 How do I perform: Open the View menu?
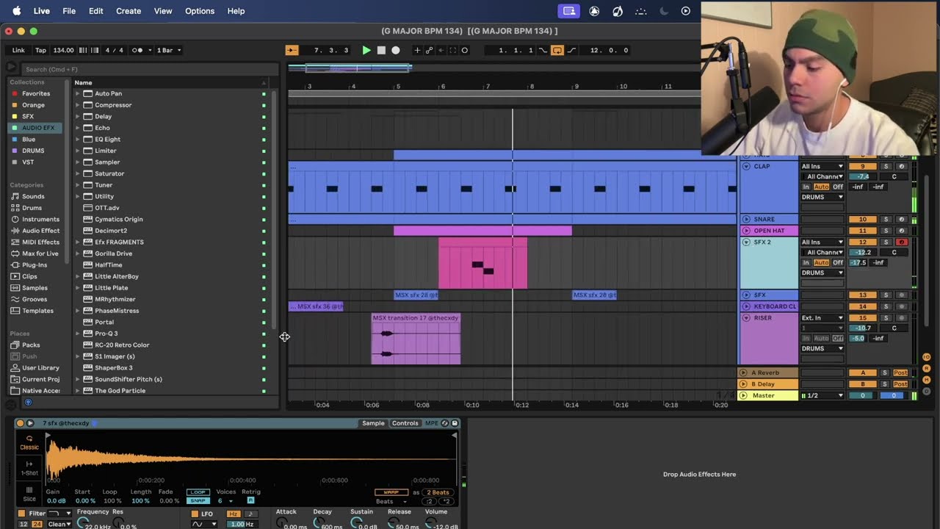pyautogui.click(x=163, y=11)
